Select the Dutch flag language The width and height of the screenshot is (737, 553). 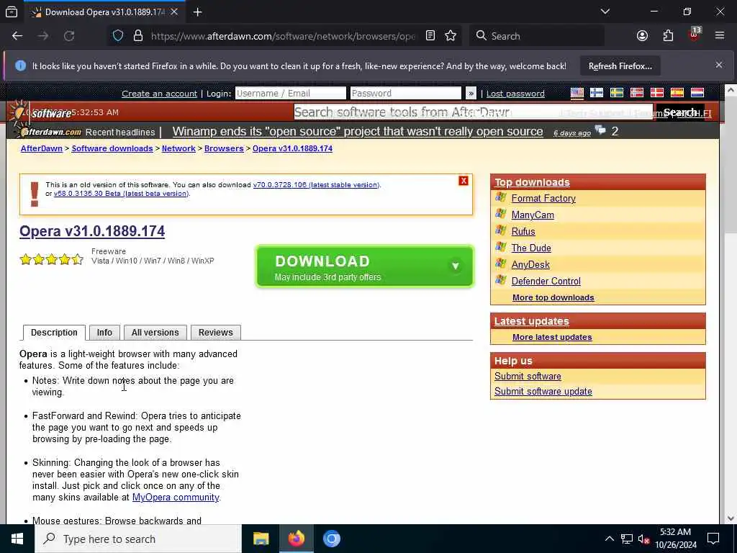[697, 93]
